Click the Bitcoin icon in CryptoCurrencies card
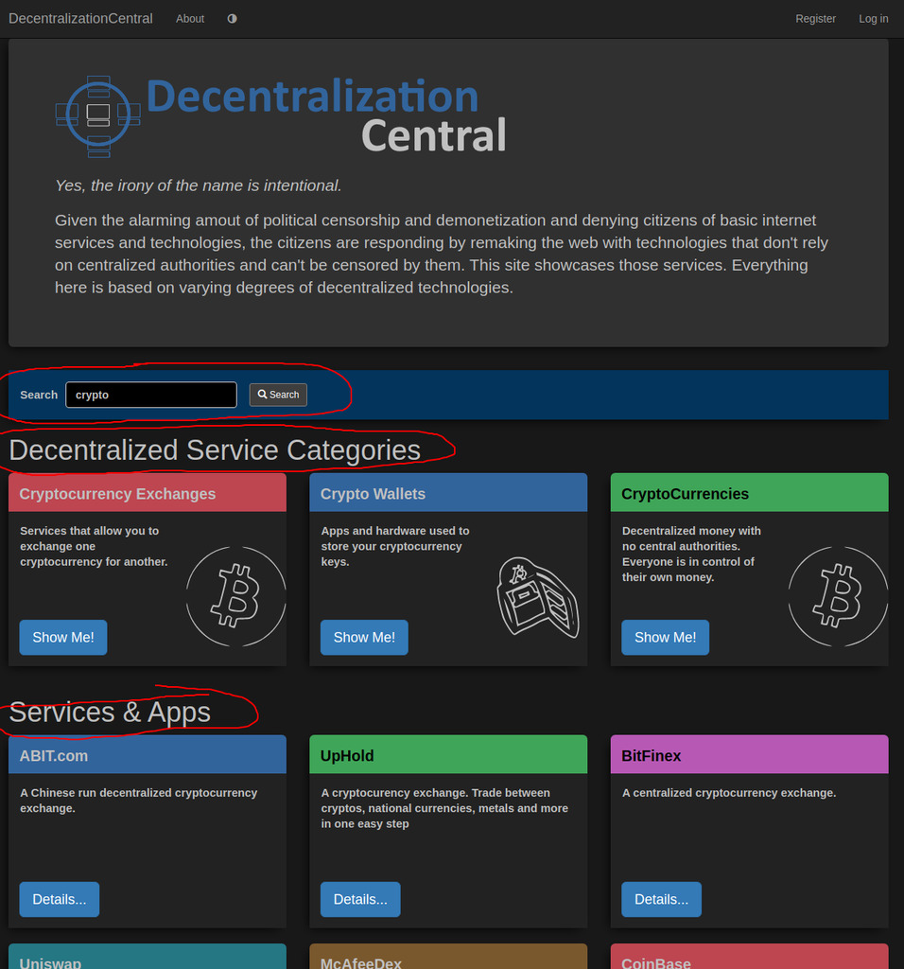The height and width of the screenshot is (969, 904). (x=838, y=596)
